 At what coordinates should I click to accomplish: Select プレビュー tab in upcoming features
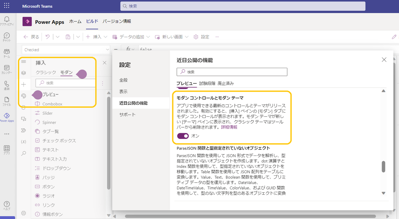[187, 83]
